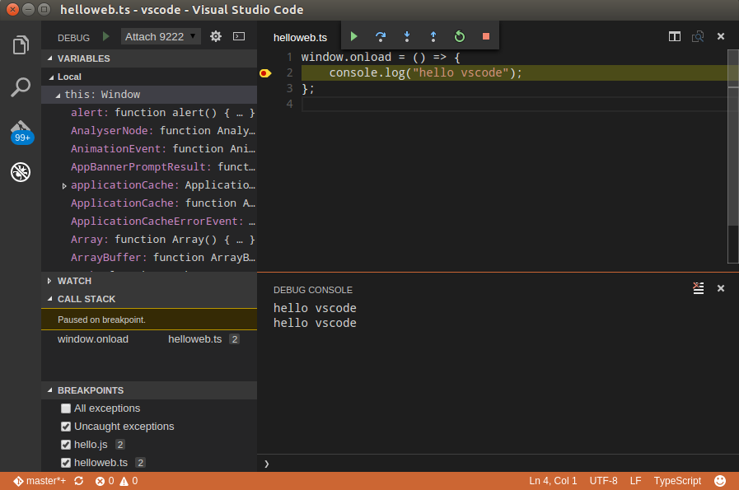Click the debug console input field
Screen dimensions: 739x490
pos(494,464)
